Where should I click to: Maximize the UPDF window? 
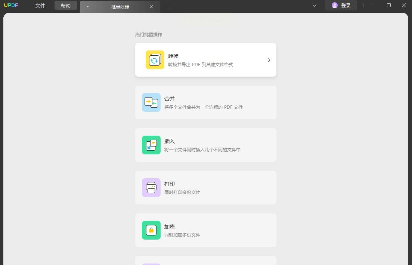pyautogui.click(x=388, y=5)
